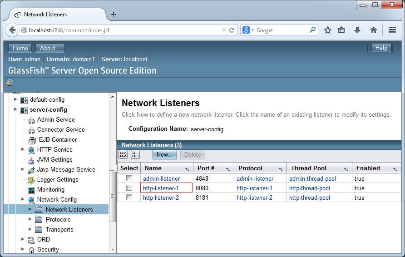
Task: Open a new browser tab
Action: (113, 15)
